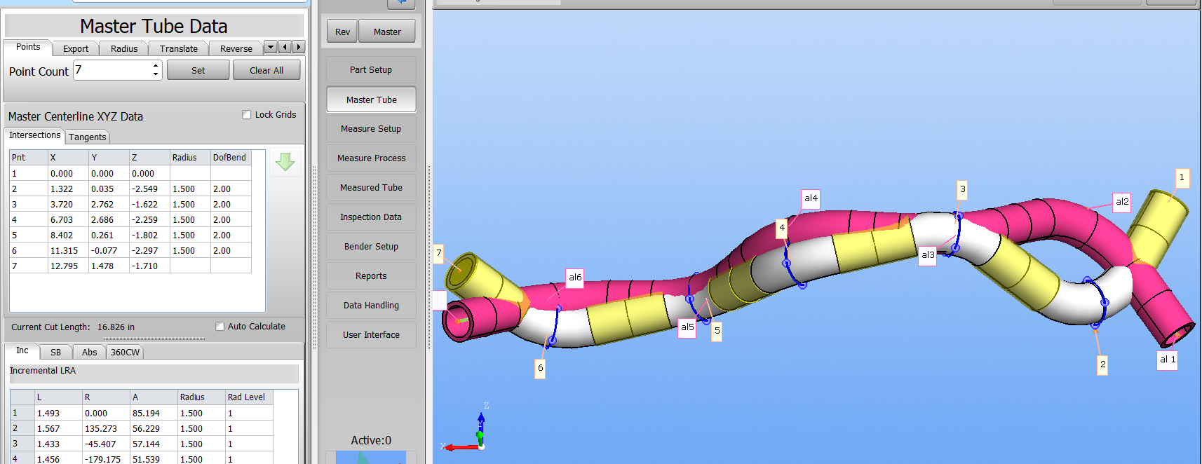Click the green down arrow icon

pos(285,162)
